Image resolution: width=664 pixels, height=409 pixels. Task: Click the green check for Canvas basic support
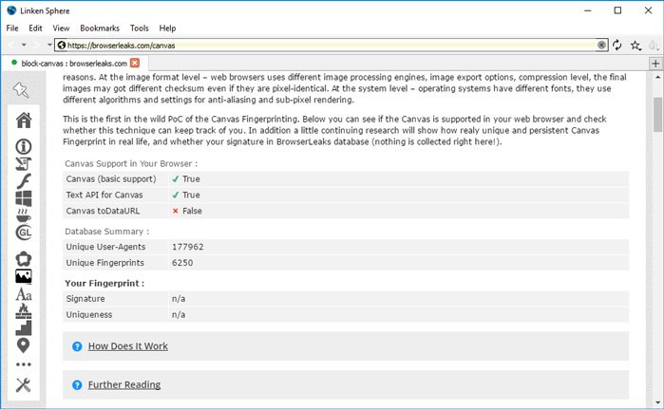coord(176,179)
